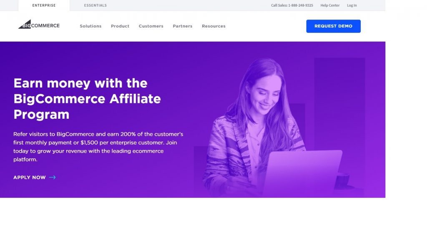Click the mug beside the laptop
The height and width of the screenshot is (240, 427).
(x=342, y=181)
